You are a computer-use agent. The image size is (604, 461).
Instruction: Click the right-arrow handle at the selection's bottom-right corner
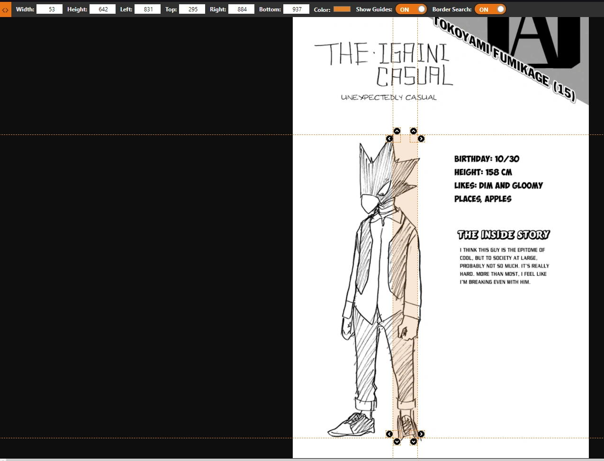click(x=421, y=434)
